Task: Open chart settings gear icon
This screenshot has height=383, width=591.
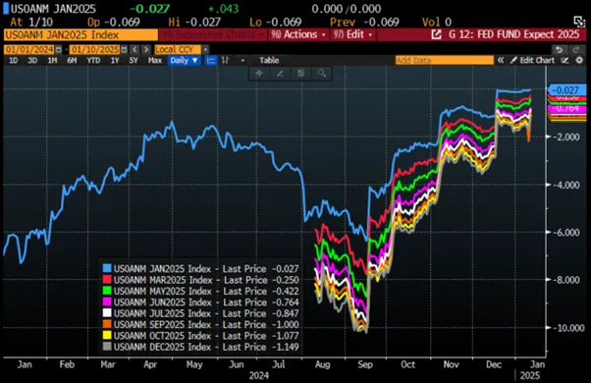Action: pyautogui.click(x=579, y=60)
